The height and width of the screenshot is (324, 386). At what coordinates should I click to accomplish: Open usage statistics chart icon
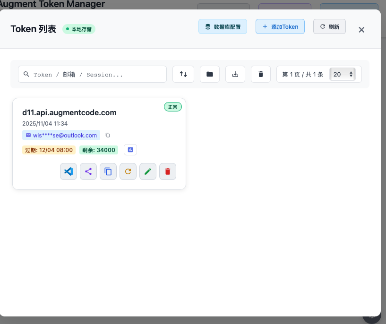point(130,150)
